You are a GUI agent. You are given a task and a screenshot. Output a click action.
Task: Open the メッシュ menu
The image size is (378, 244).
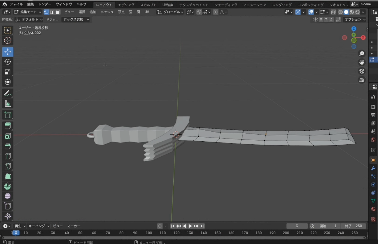click(107, 12)
